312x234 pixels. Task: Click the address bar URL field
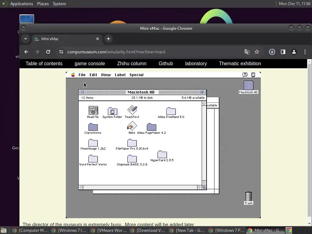(x=116, y=52)
